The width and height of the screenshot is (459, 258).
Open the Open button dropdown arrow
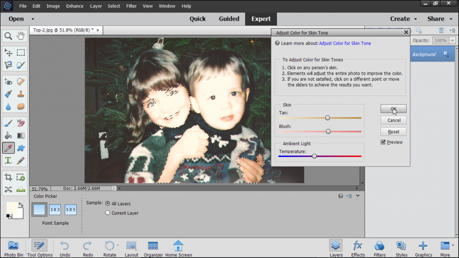(x=33, y=19)
